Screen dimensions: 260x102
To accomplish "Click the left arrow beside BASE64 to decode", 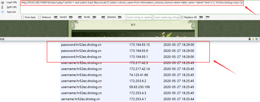I will tap(103, 17).
